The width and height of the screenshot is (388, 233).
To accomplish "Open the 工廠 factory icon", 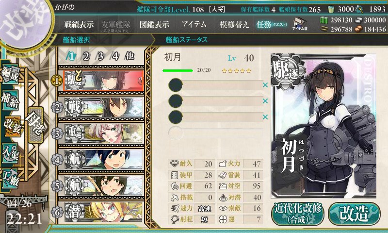I will click(x=11, y=179).
